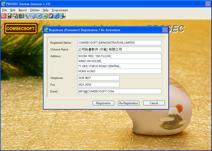Open the Utilities menu
The height and width of the screenshot is (151, 212).
point(35,10)
